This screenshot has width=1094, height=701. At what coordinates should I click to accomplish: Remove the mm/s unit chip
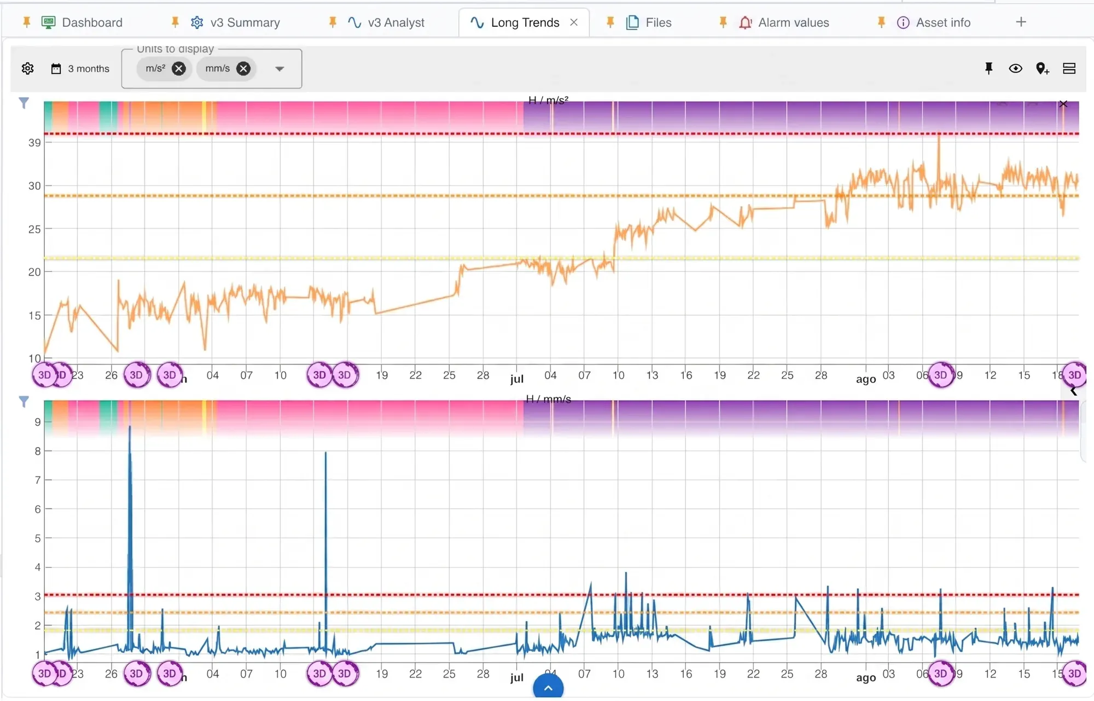(x=243, y=68)
